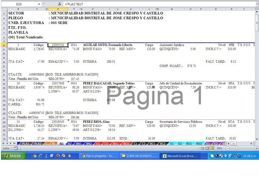Click REM.BASIC value 1,919.74

[39, 87]
